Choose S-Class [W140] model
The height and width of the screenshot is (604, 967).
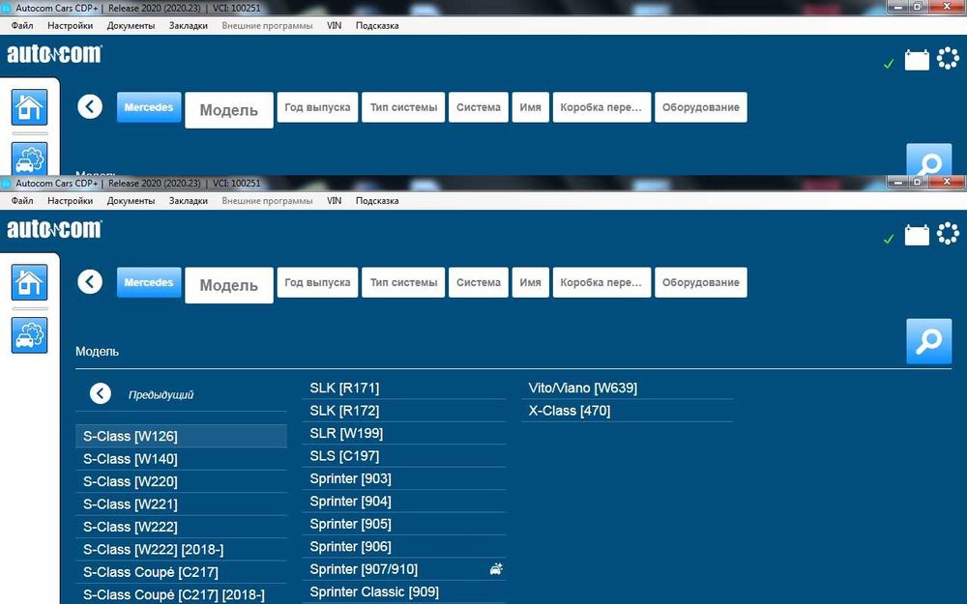pos(182,458)
